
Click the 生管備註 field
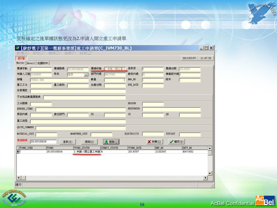click(78, 91)
